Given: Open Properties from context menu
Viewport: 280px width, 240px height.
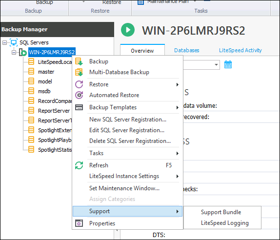Looking at the screenshot, I should 127,223.
